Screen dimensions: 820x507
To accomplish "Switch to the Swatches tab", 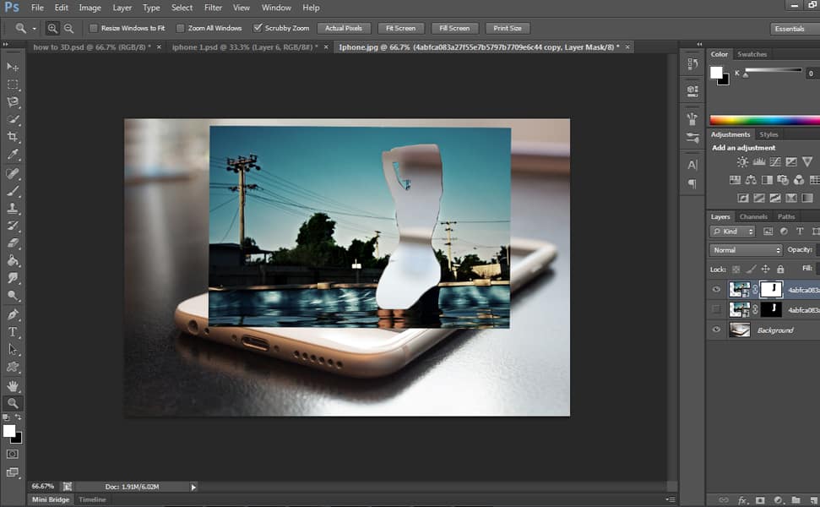I will 752,54.
